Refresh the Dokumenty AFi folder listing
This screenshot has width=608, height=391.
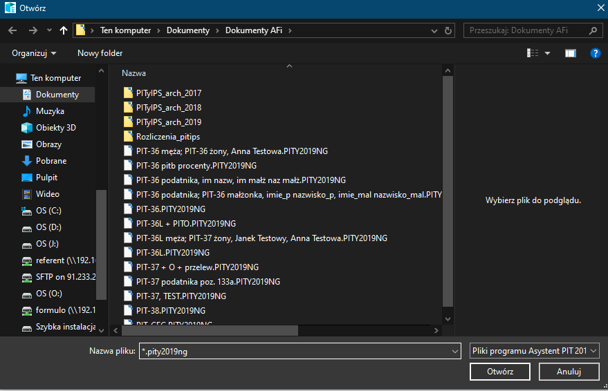[x=449, y=30]
